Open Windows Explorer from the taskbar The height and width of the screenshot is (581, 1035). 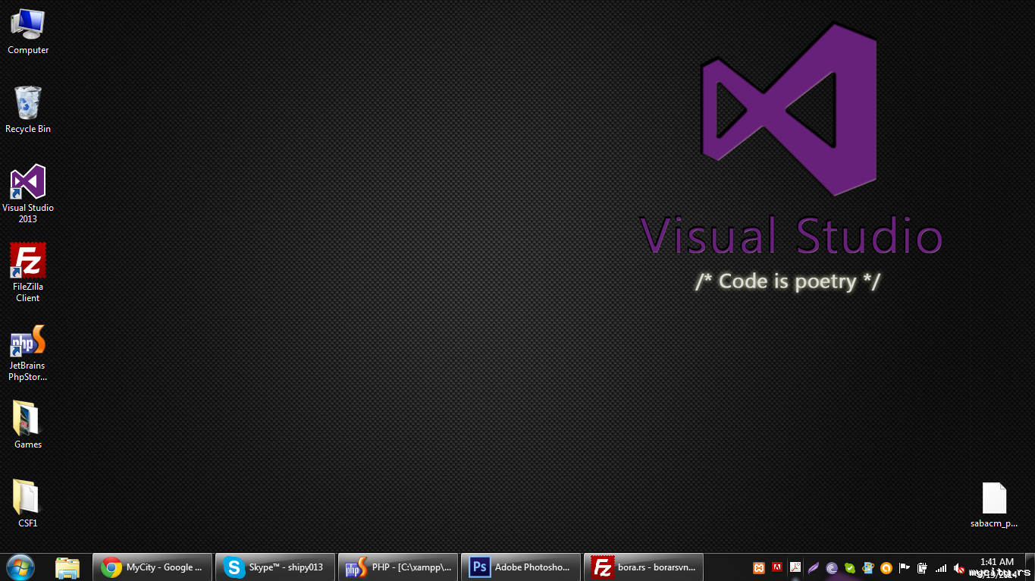coord(67,567)
